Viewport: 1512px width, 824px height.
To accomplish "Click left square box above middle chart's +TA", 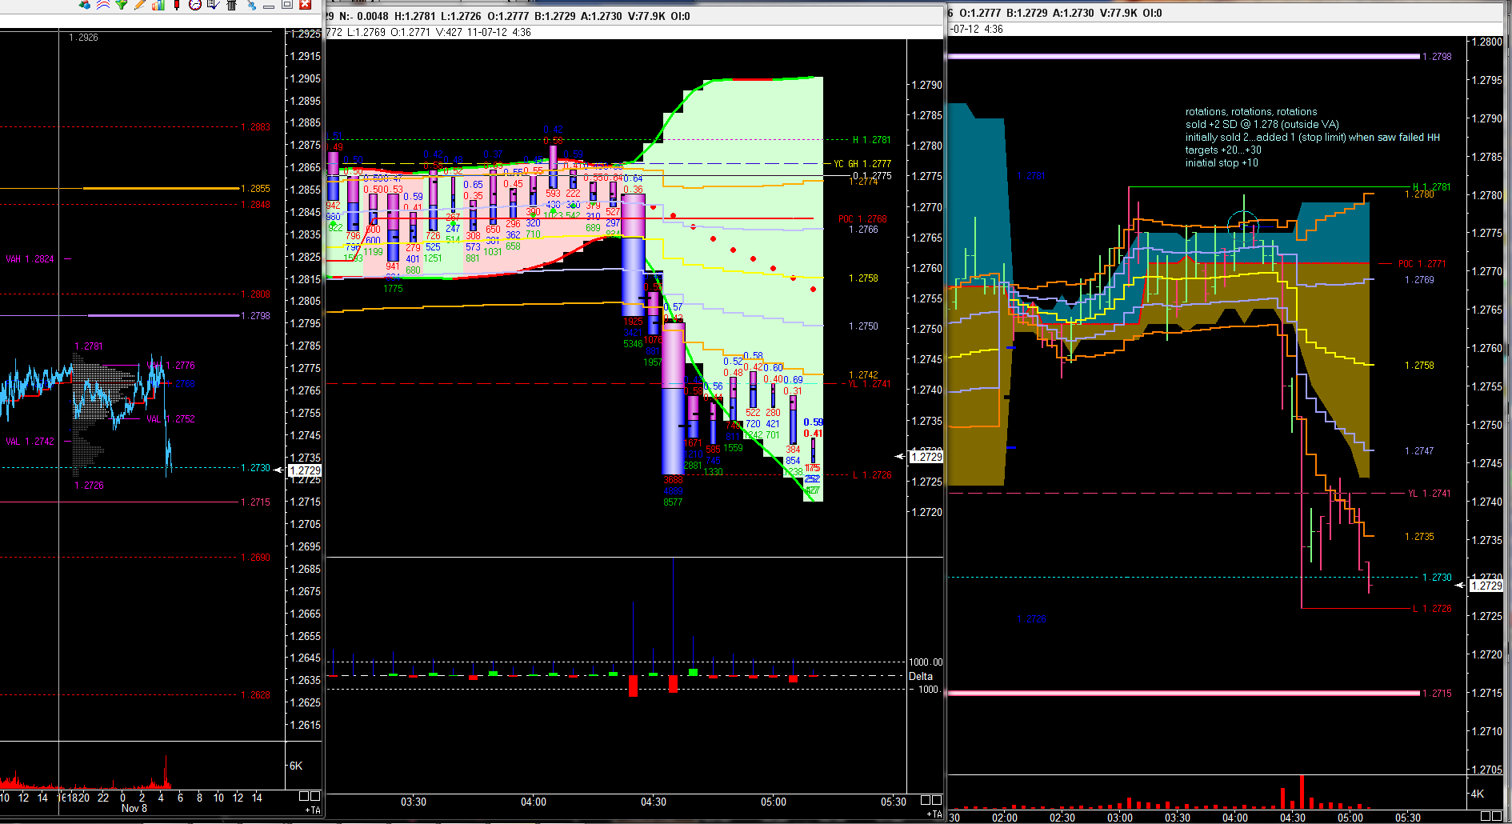I will coord(926,800).
